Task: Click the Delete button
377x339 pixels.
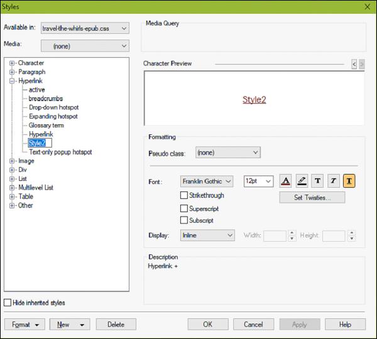Action: [116, 325]
